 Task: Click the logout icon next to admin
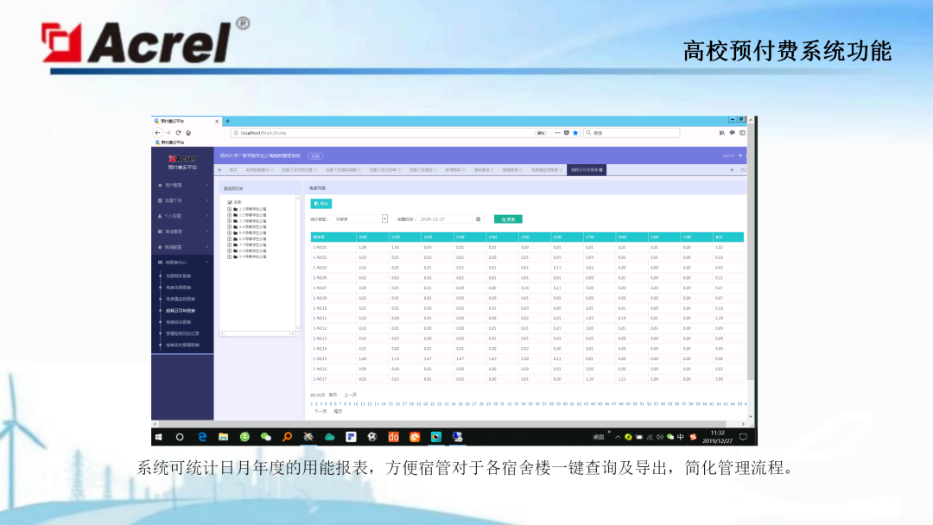coord(740,155)
